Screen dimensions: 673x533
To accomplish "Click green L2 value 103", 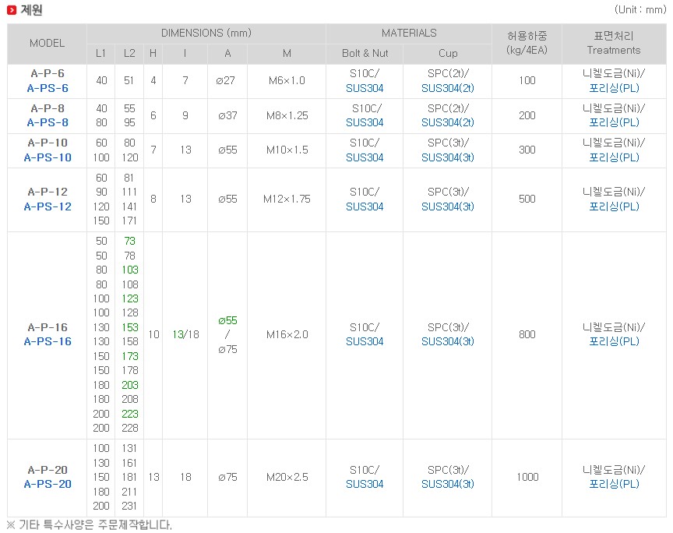I will [129, 270].
